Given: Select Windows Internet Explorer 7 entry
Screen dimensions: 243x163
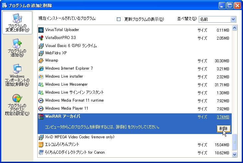Looking at the screenshot, I should point(134,68).
